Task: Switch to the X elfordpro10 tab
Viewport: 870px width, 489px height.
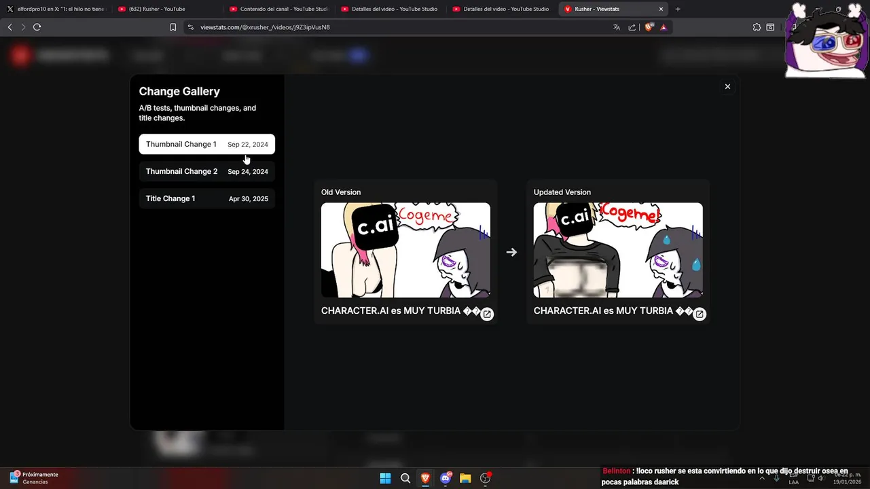Action: tap(56, 9)
